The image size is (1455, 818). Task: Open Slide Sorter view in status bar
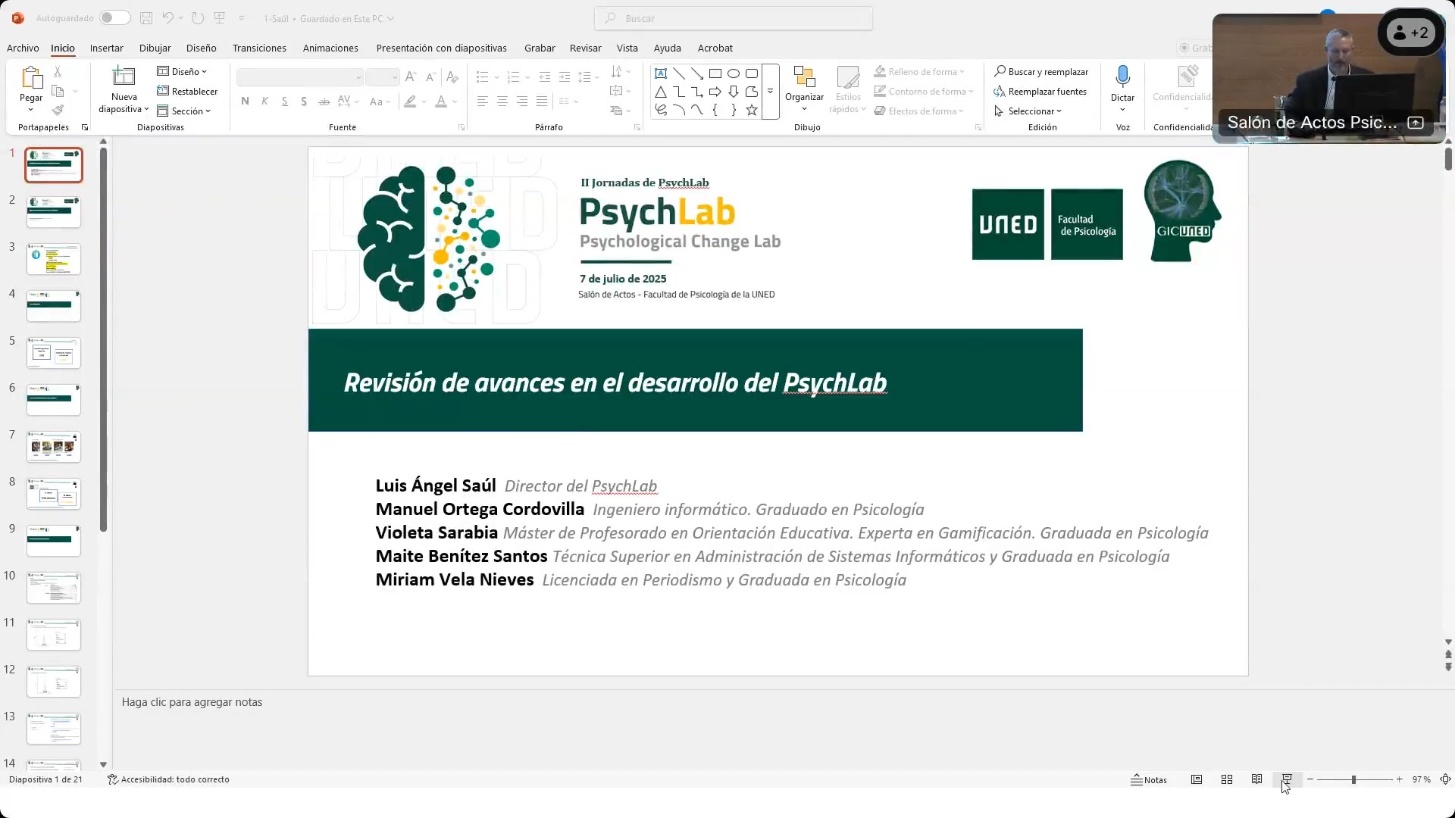[x=1227, y=779]
